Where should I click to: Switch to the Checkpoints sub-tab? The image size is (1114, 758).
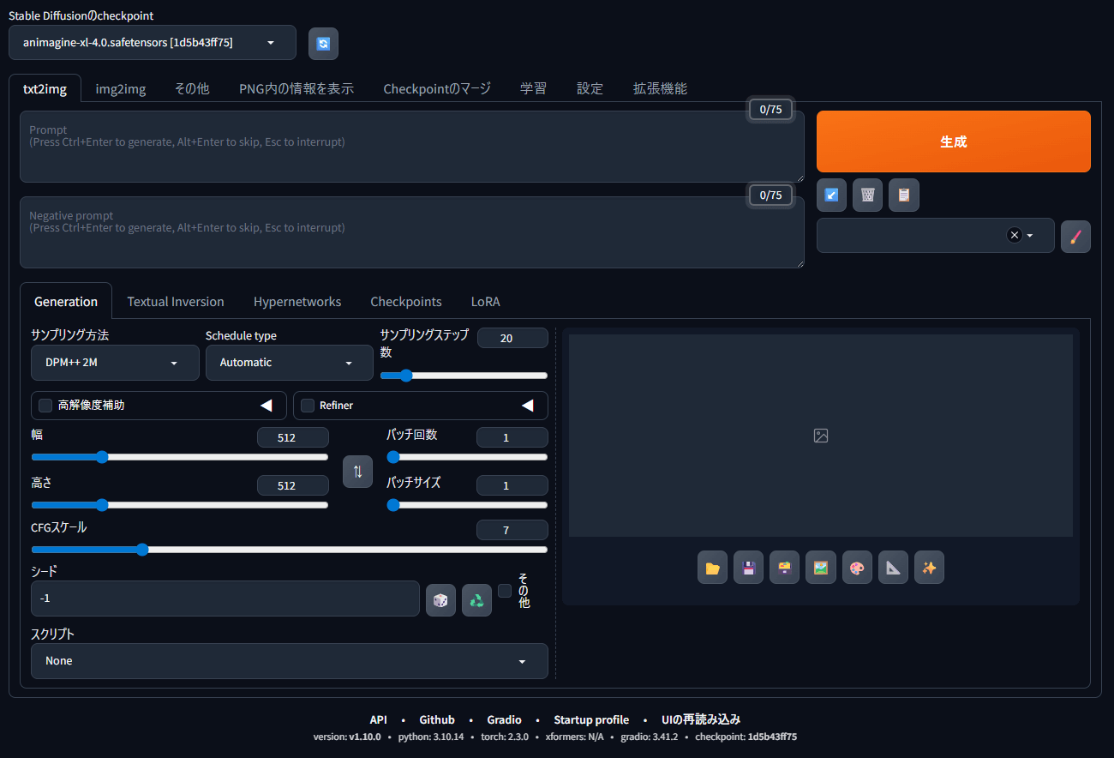click(x=406, y=302)
